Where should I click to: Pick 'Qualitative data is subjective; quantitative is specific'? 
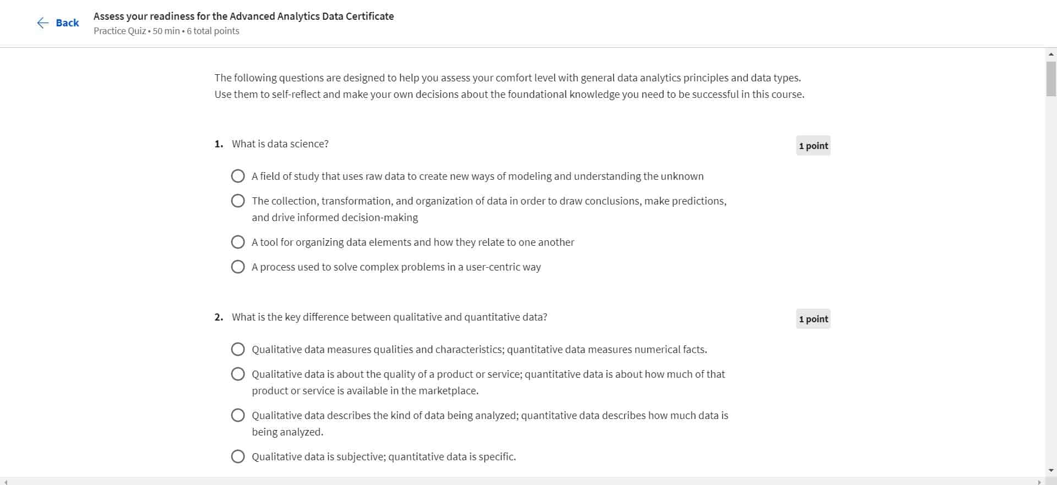[238, 456]
